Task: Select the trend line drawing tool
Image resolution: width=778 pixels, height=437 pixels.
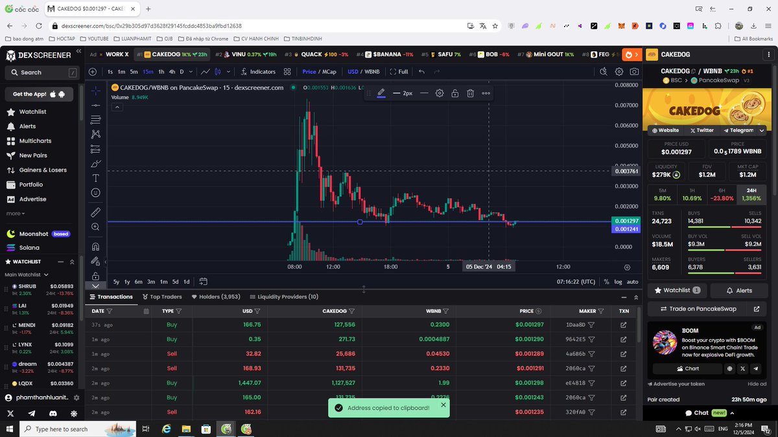Action: [95, 105]
